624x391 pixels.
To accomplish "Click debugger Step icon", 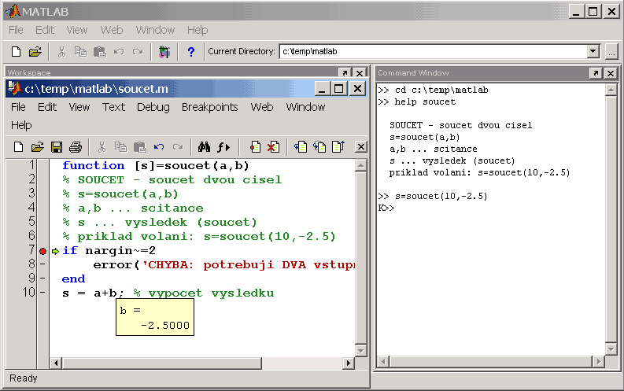I will (301, 147).
